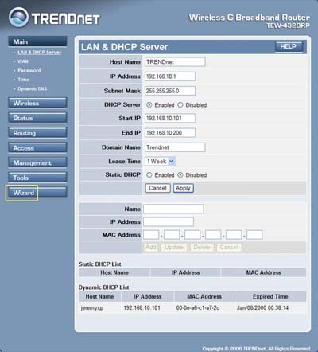Select DHCP Server Enabled radio
Screen dimensions: 318x352
(x=149, y=105)
